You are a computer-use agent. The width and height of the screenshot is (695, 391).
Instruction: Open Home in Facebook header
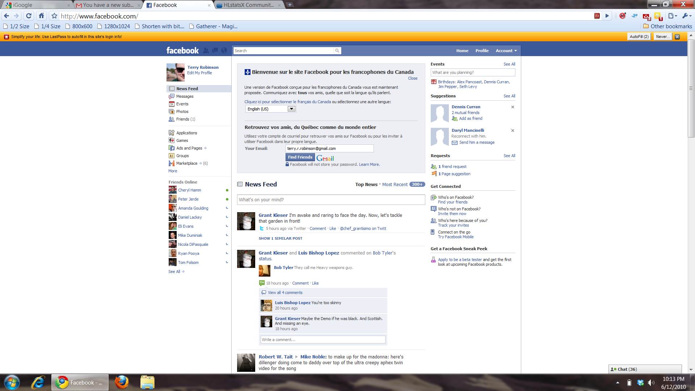tap(462, 51)
